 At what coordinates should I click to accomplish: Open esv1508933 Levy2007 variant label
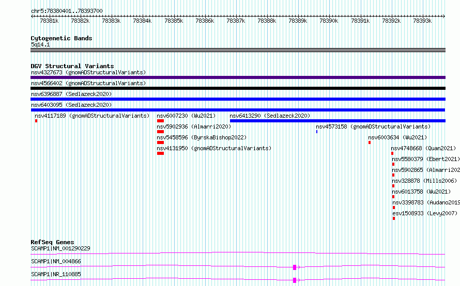click(425, 213)
